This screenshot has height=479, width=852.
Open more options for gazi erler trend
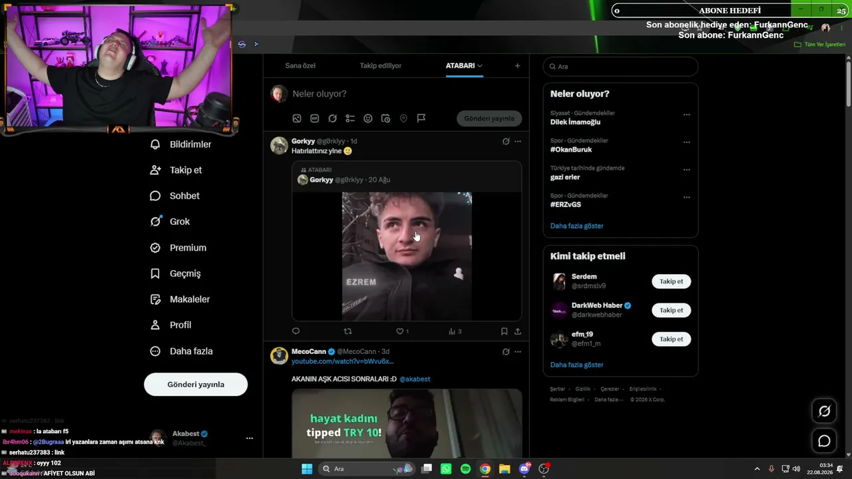coord(686,170)
